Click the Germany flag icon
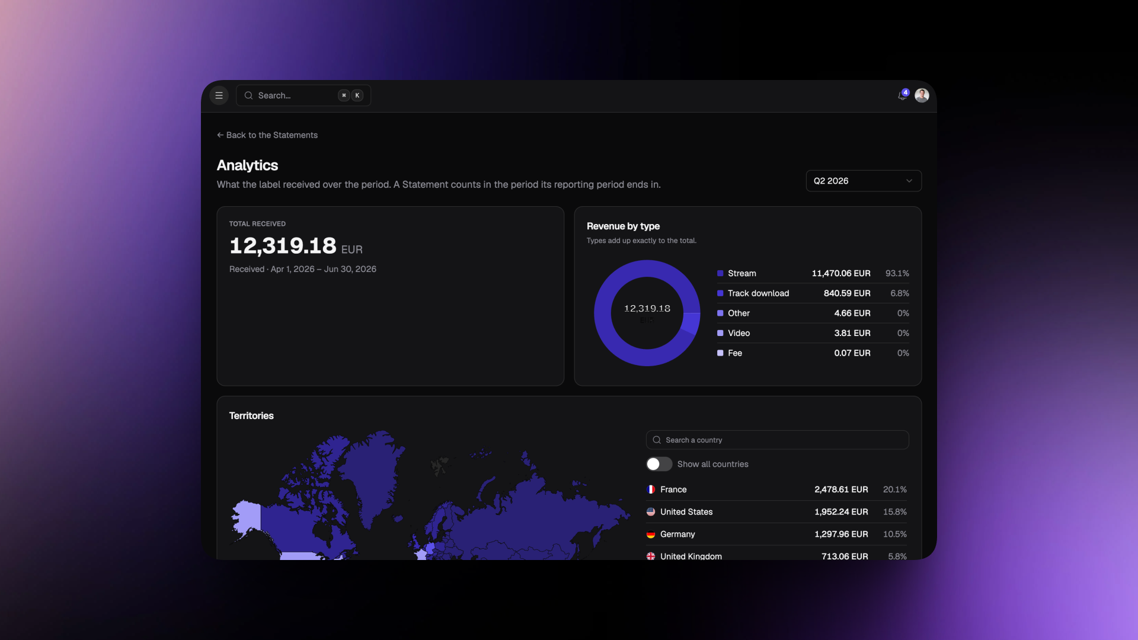Image resolution: width=1138 pixels, height=640 pixels. pos(651,535)
